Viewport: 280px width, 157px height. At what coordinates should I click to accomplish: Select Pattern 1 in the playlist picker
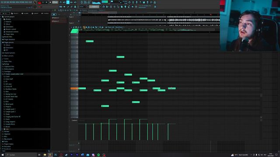[59, 17]
